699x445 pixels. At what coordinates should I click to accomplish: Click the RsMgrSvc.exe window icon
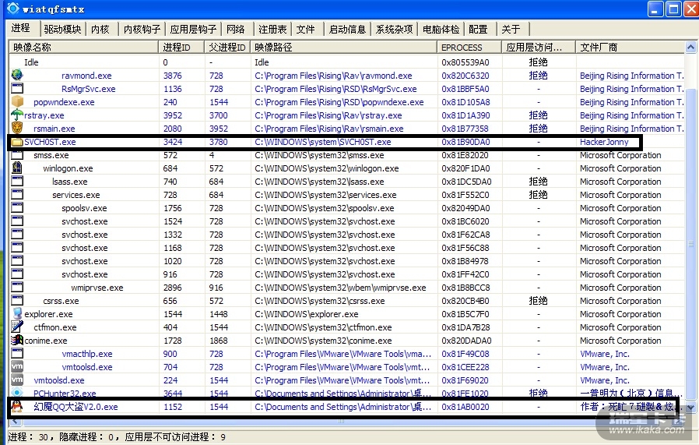[17, 88]
